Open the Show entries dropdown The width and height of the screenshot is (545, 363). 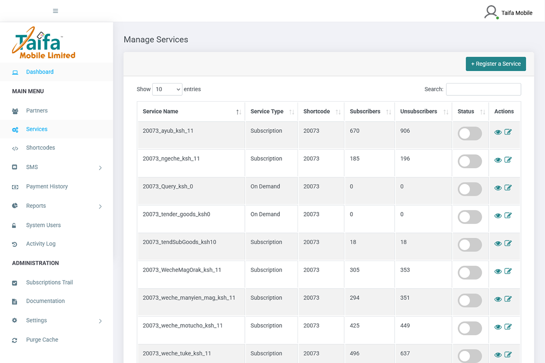pos(167,89)
